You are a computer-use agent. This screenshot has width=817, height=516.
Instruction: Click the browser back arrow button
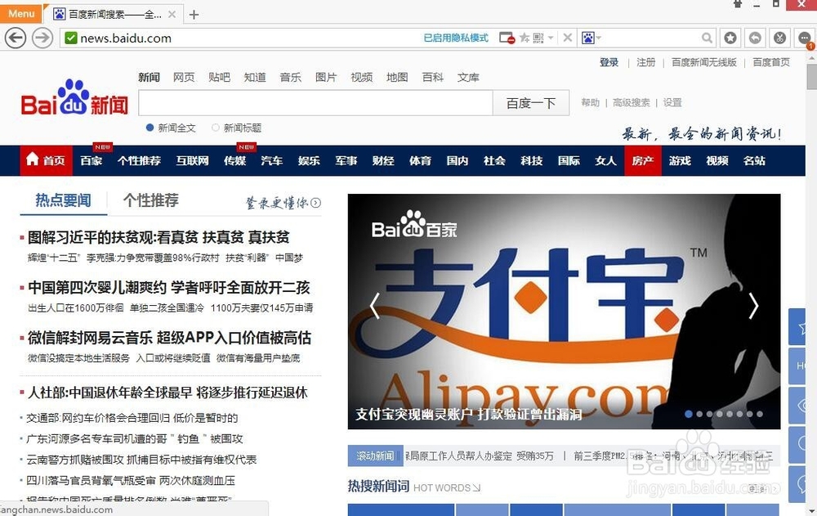point(16,38)
